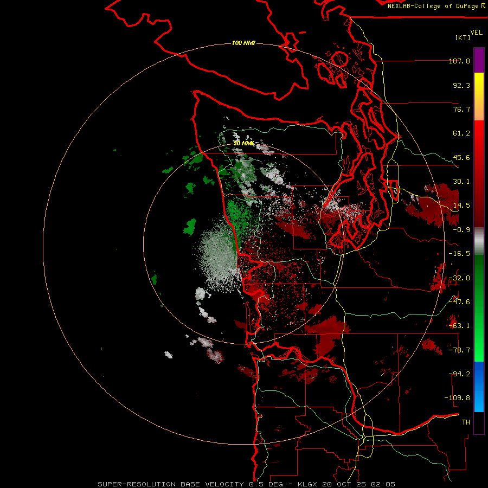
Task: Click the 100 NMI range ring label
Action: (x=243, y=43)
